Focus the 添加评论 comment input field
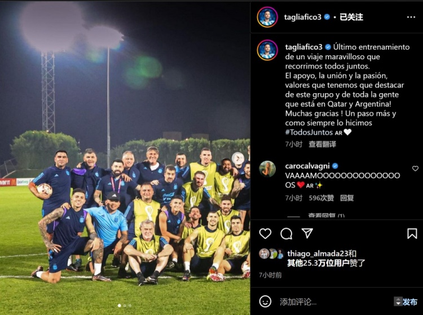Screen dimensions: 423x315 [334, 301]
